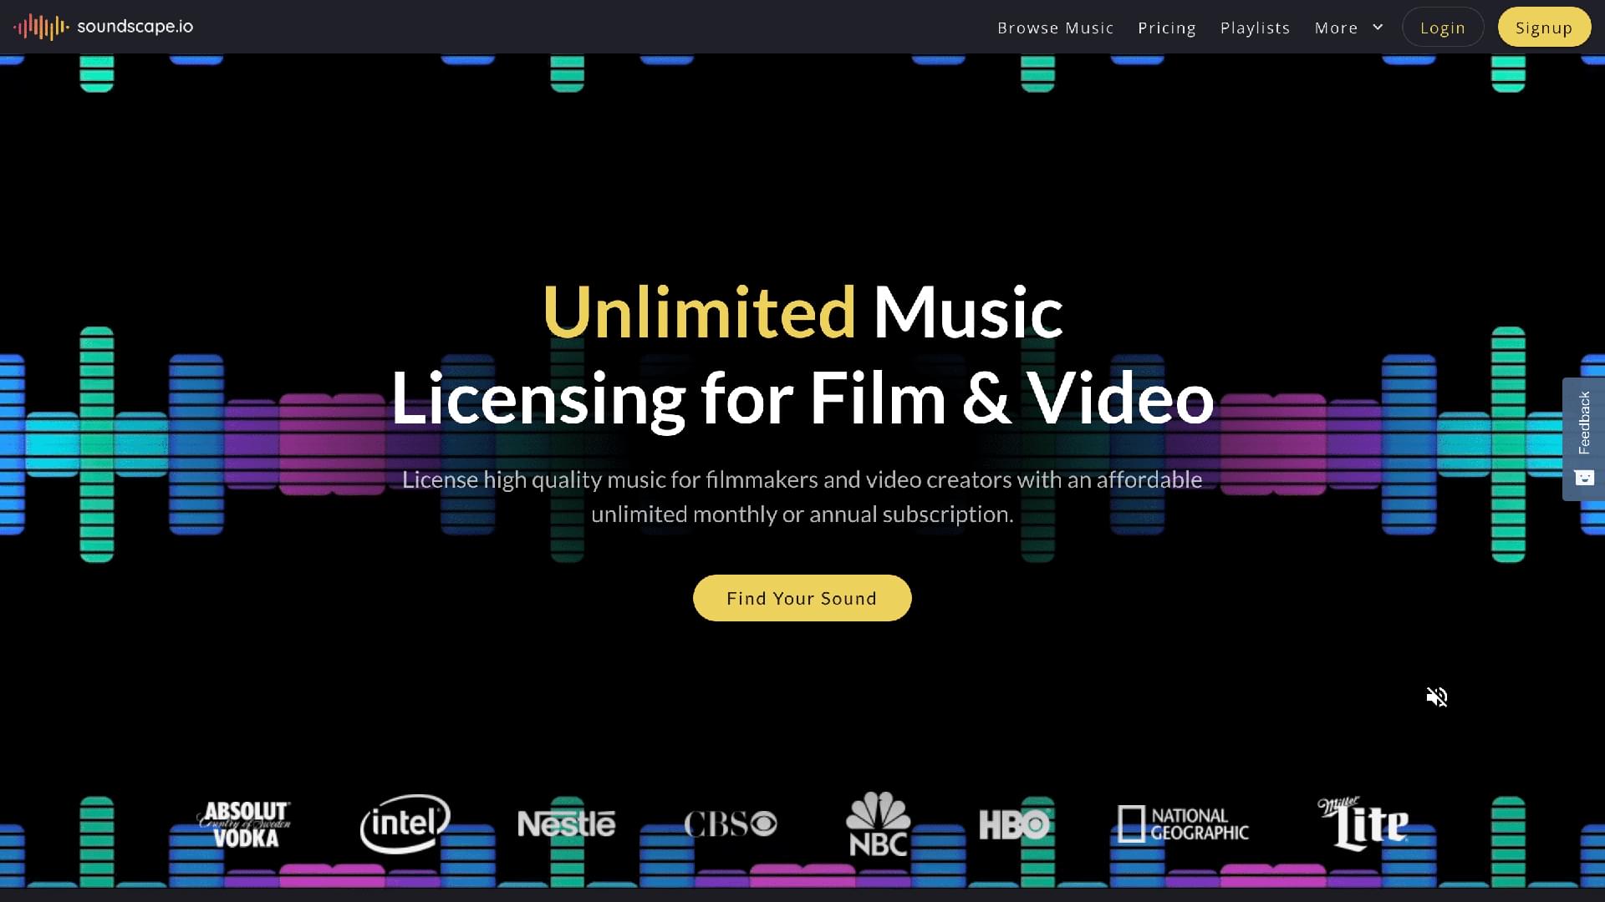This screenshot has width=1605, height=902.
Task: Click the NBC peacock logo
Action: pyautogui.click(x=878, y=824)
